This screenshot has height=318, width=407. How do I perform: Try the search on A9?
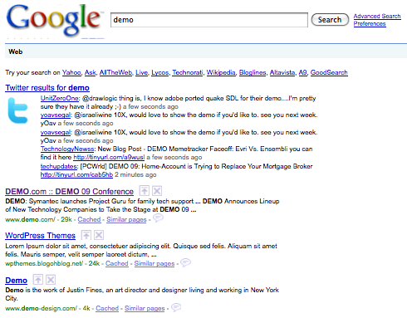(302, 72)
